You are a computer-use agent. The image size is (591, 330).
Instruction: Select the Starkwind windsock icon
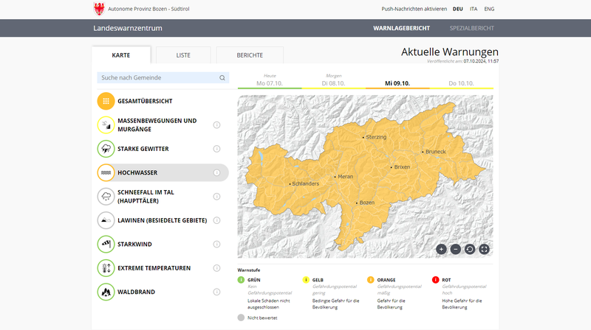(x=106, y=244)
